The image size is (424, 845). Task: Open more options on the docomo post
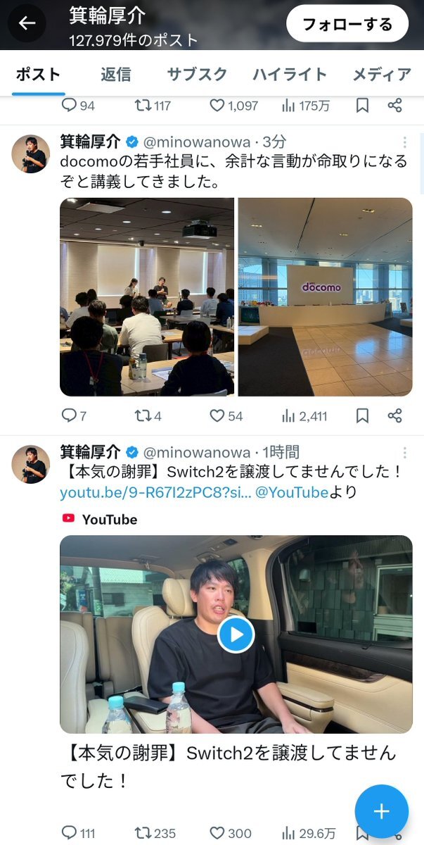click(x=405, y=142)
